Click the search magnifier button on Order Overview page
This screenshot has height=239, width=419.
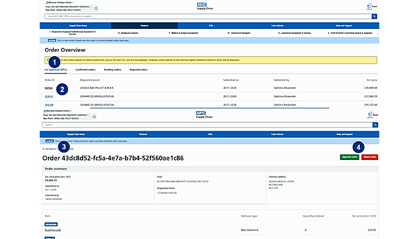tap(374, 16)
